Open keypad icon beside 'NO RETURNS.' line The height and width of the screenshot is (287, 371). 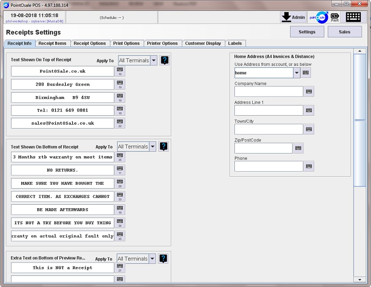[120, 170]
